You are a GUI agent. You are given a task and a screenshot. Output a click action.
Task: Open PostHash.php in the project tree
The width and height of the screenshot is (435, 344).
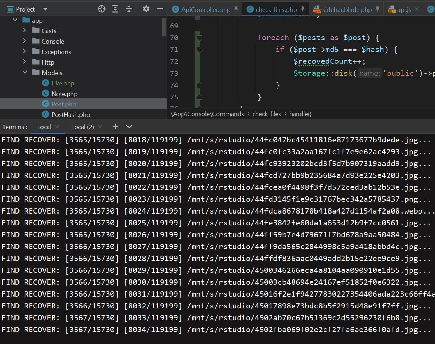pyautogui.click(x=70, y=114)
